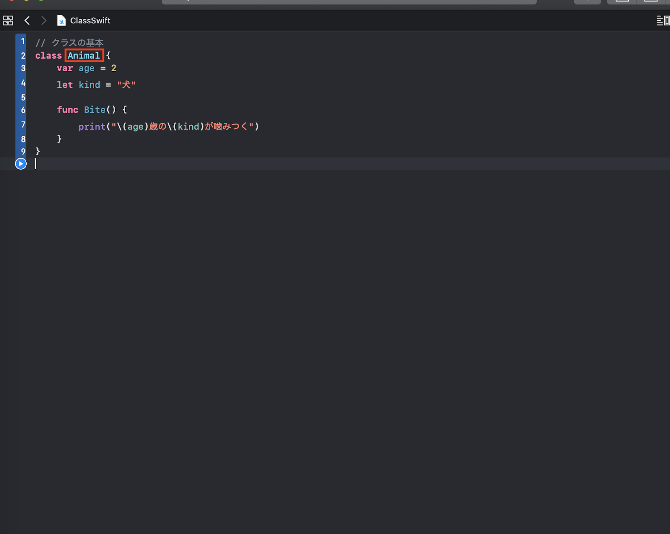Click line number 6 in the gutter
670x534 pixels.
click(23, 110)
